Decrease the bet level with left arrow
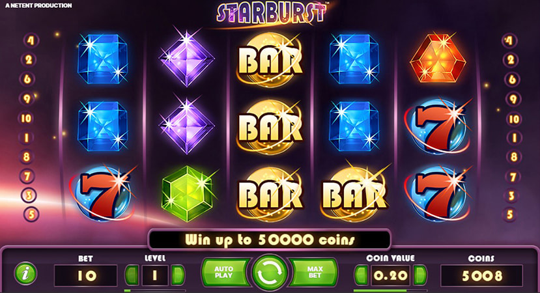 pos(132,275)
